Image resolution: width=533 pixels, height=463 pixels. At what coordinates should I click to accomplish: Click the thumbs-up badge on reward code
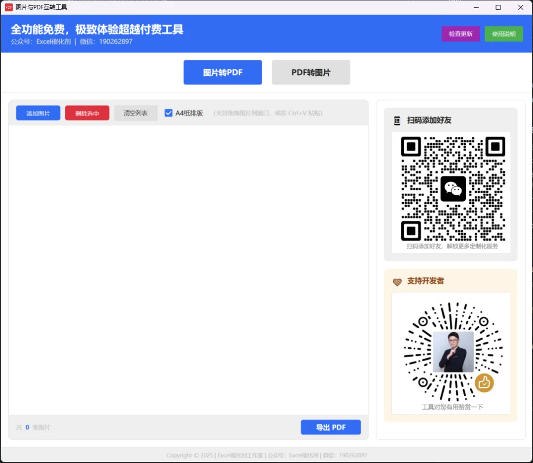(x=484, y=382)
